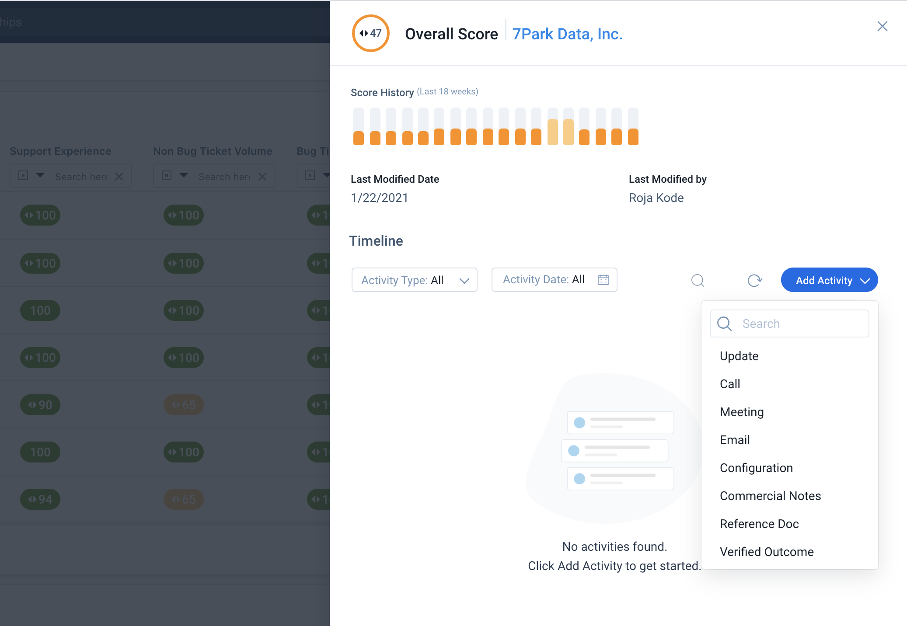Click the Timeline section heading
Viewport: 907px width, 626px height.
(x=376, y=241)
